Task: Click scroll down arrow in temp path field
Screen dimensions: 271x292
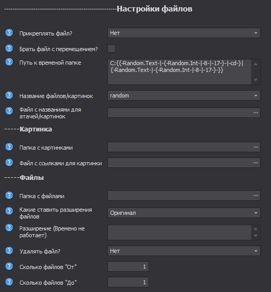Action: pos(256,80)
